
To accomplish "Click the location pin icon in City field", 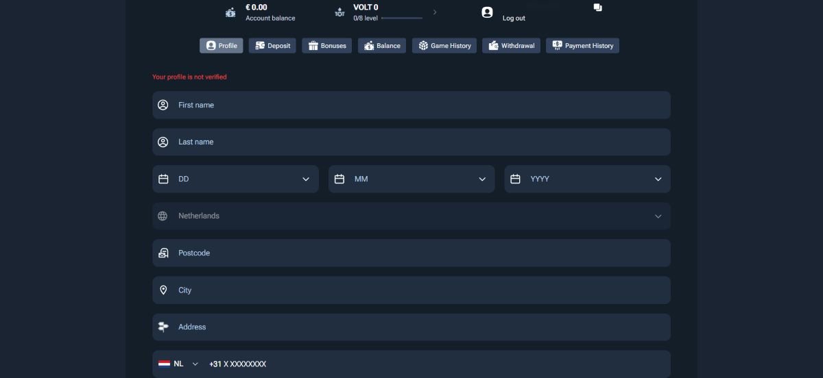I will point(163,290).
